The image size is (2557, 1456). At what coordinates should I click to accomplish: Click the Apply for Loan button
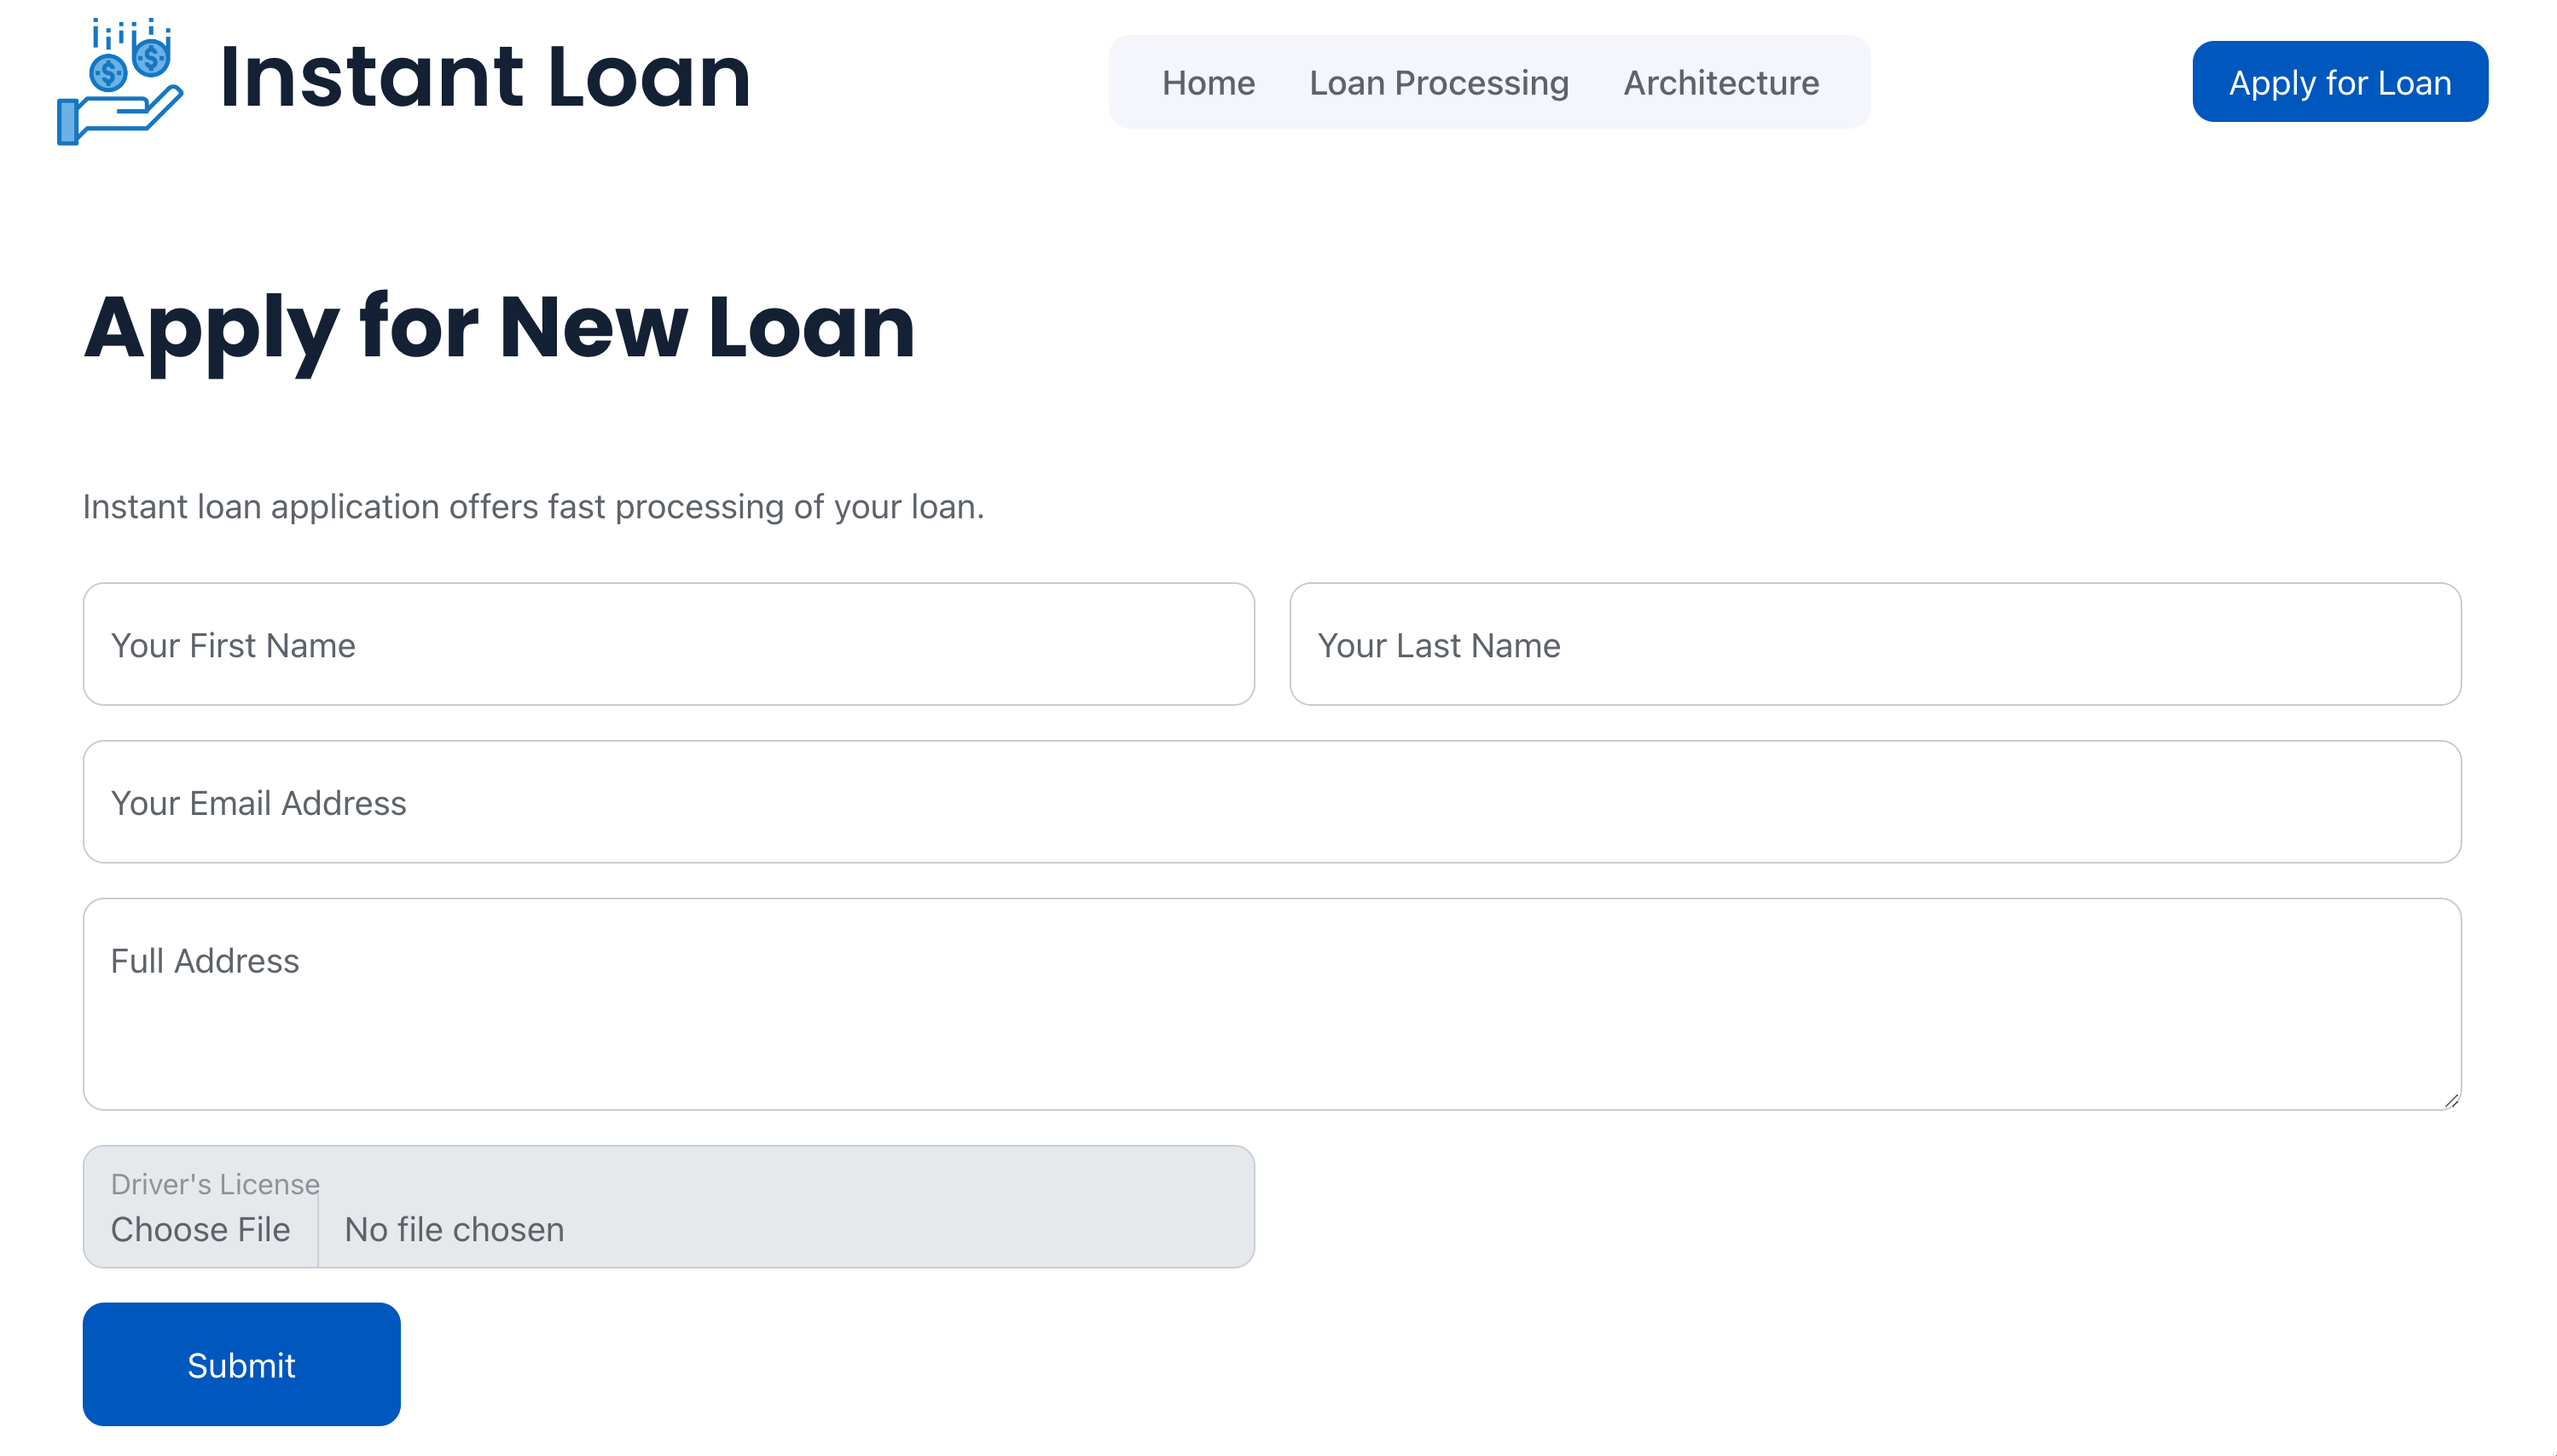(x=2340, y=81)
